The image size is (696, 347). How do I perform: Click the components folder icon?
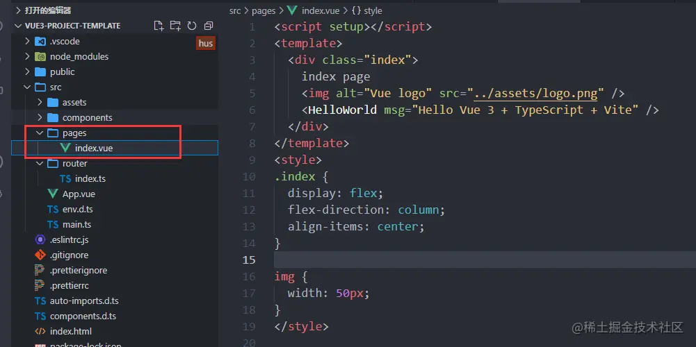[x=53, y=117]
